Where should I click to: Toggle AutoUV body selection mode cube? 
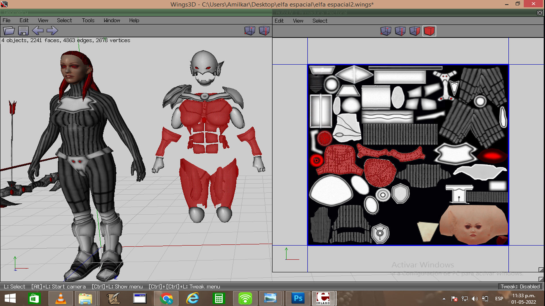coord(429,31)
